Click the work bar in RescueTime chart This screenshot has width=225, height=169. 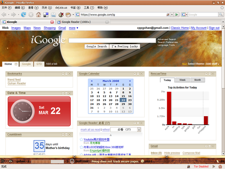[x=169, y=108]
